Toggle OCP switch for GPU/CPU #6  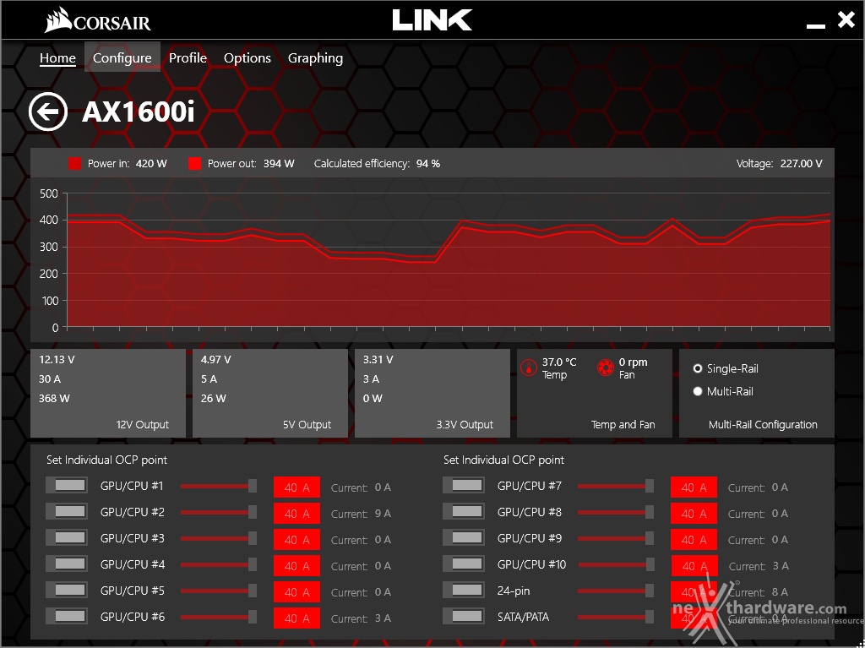66,616
